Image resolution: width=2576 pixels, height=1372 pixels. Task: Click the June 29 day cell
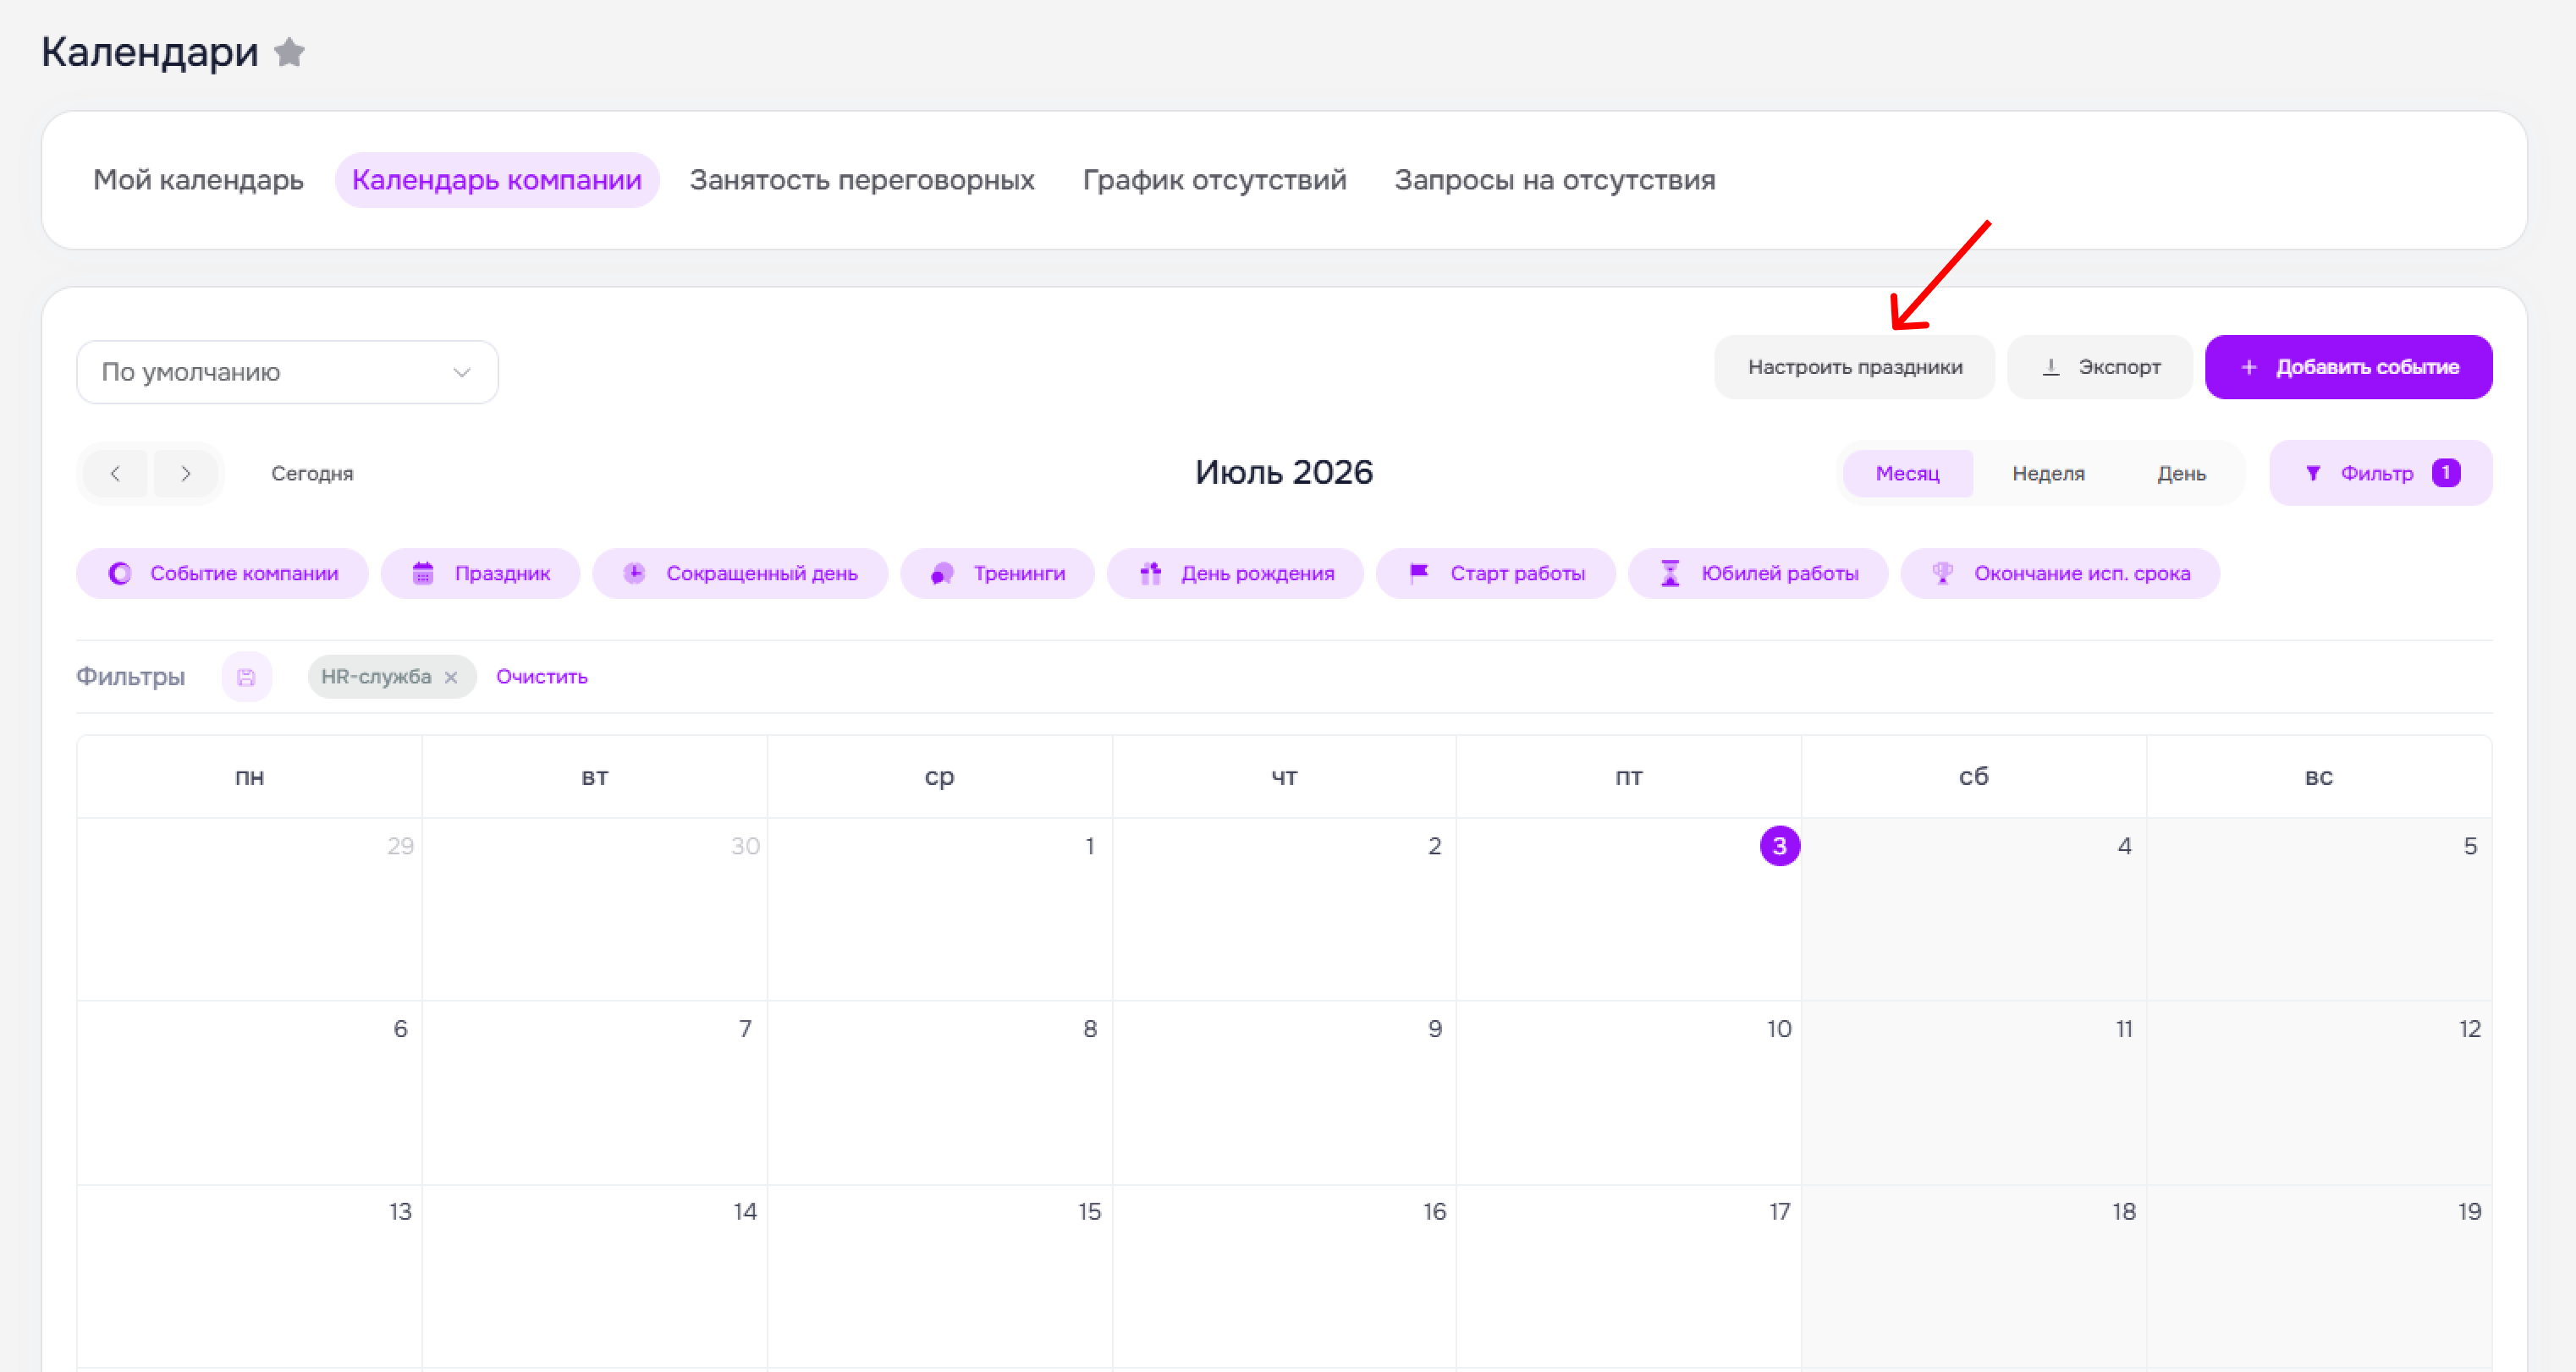[250, 910]
